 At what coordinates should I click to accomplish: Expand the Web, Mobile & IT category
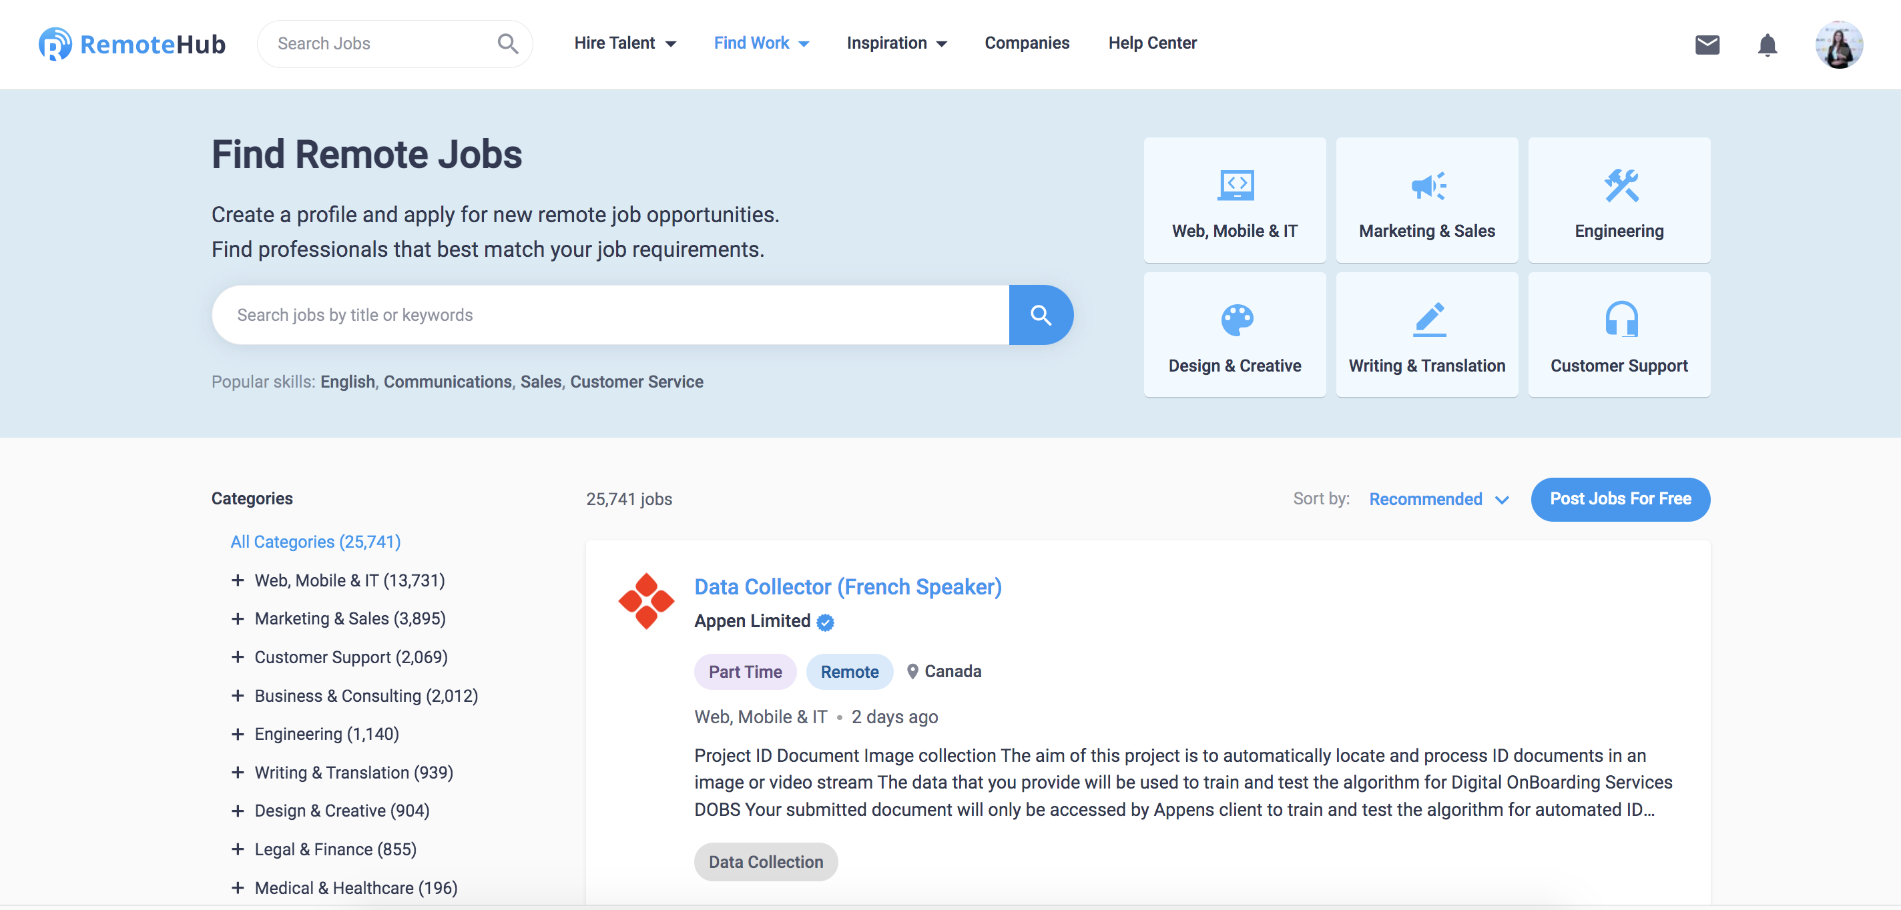point(238,580)
